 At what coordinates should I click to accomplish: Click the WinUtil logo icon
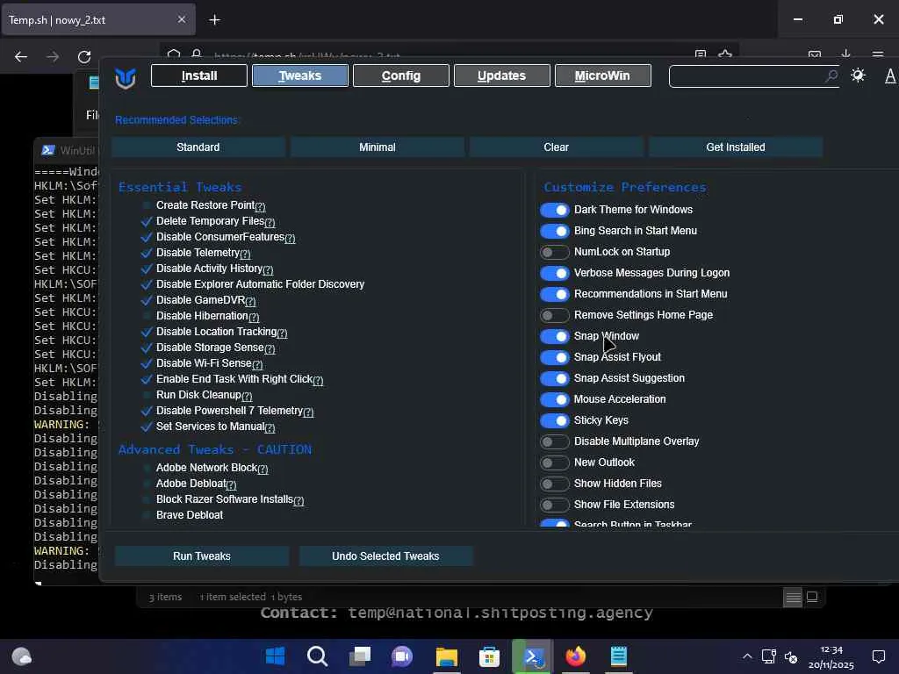point(125,77)
